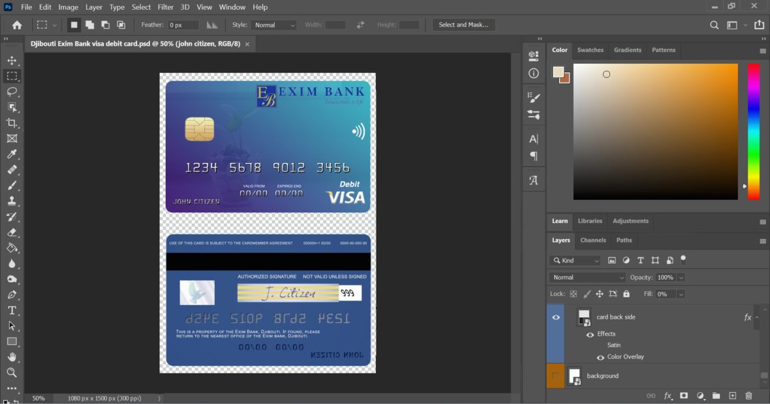
Task: Click the Delete Layer trash icon
Action: pyautogui.click(x=748, y=396)
